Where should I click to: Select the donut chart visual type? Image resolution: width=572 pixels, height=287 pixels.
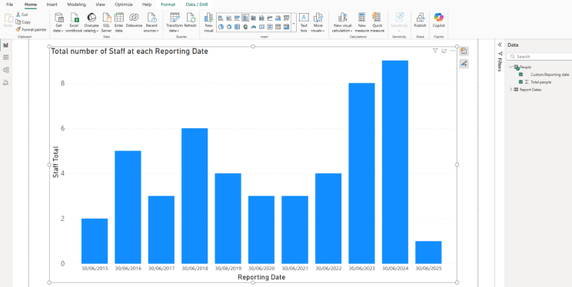[x=229, y=27]
